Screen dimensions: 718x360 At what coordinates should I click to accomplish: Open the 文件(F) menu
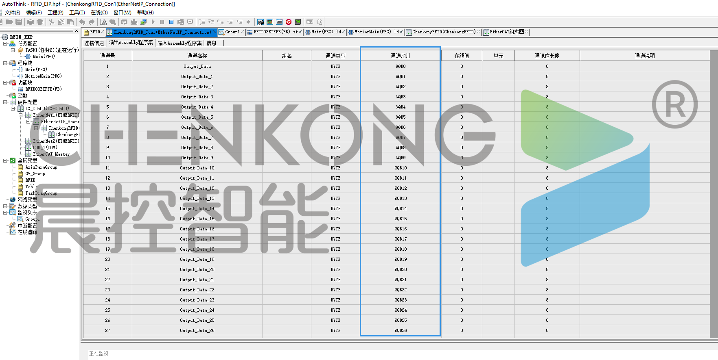[12, 13]
